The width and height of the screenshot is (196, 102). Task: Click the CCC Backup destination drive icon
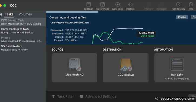pyautogui.click(x=126, y=65)
